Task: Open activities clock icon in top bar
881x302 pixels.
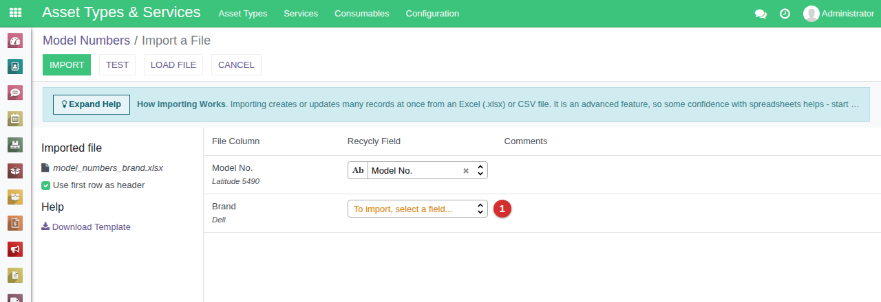Action: [785, 14]
